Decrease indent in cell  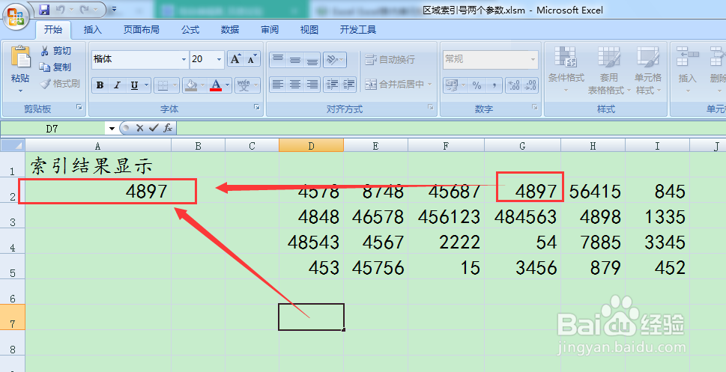pyautogui.click(x=332, y=85)
